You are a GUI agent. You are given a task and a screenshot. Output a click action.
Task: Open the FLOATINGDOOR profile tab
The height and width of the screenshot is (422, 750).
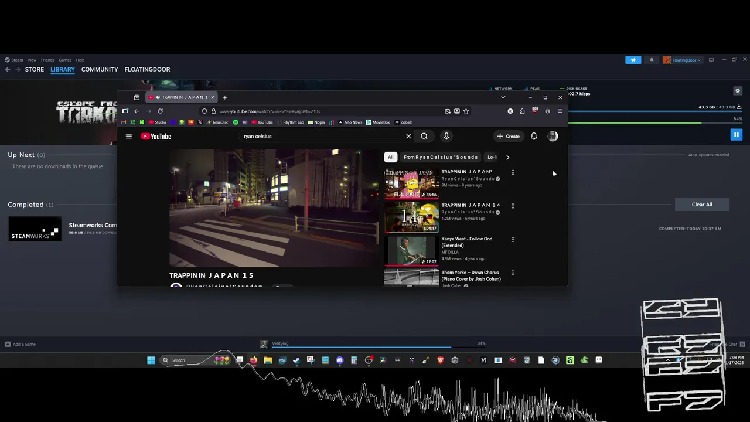(x=147, y=69)
